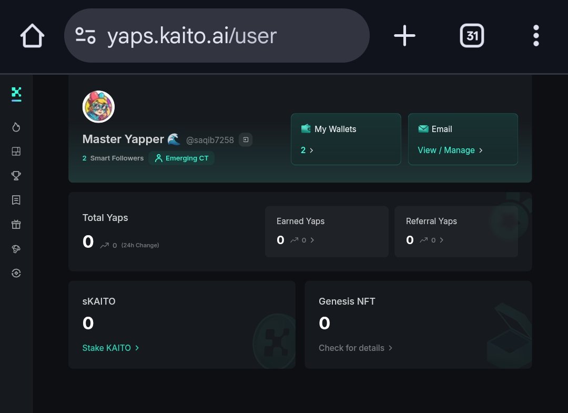Expand Referral Yaps details chevron

pyautogui.click(x=442, y=240)
